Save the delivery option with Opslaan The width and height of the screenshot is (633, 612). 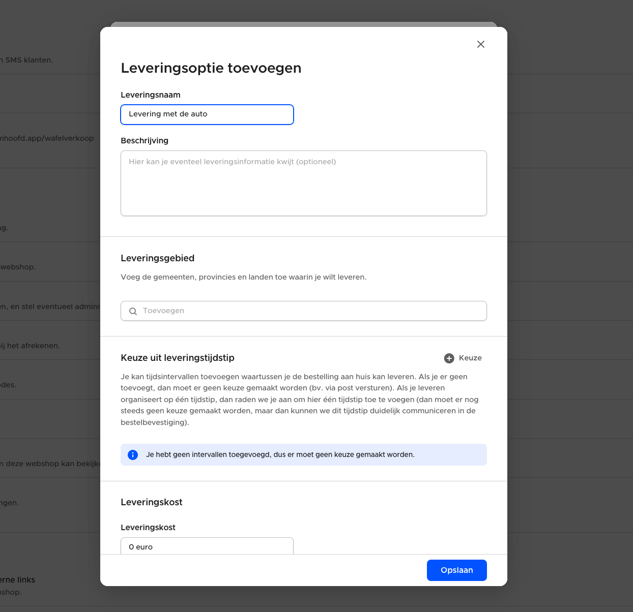[456, 570]
